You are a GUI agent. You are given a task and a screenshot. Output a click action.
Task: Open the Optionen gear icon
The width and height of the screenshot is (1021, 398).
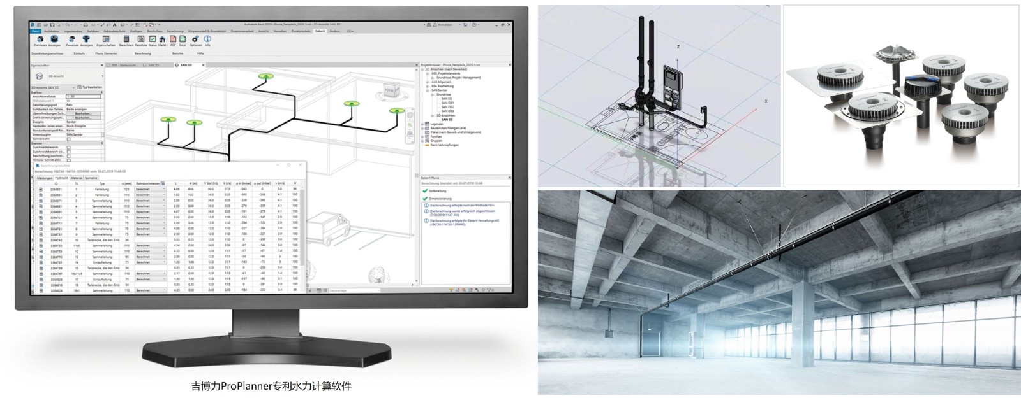click(x=195, y=40)
